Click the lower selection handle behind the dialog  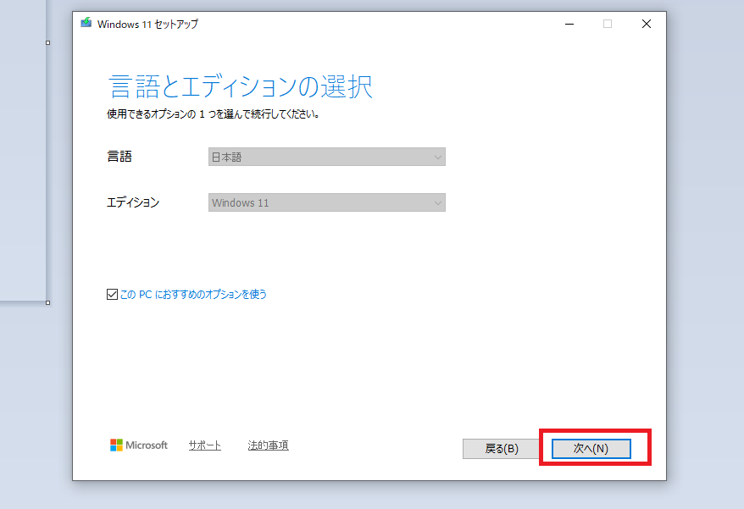(47, 302)
